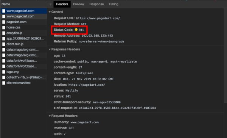
Task: Click the :path request header
Action: pyautogui.click(x=60, y=134)
